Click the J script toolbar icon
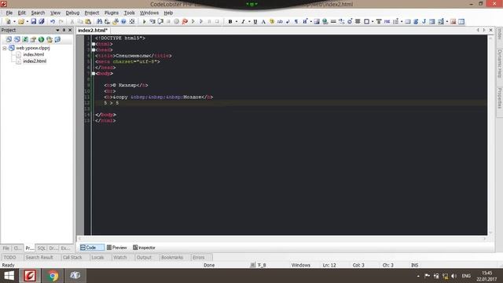Viewport: 503px width, 283px height. coord(424,21)
